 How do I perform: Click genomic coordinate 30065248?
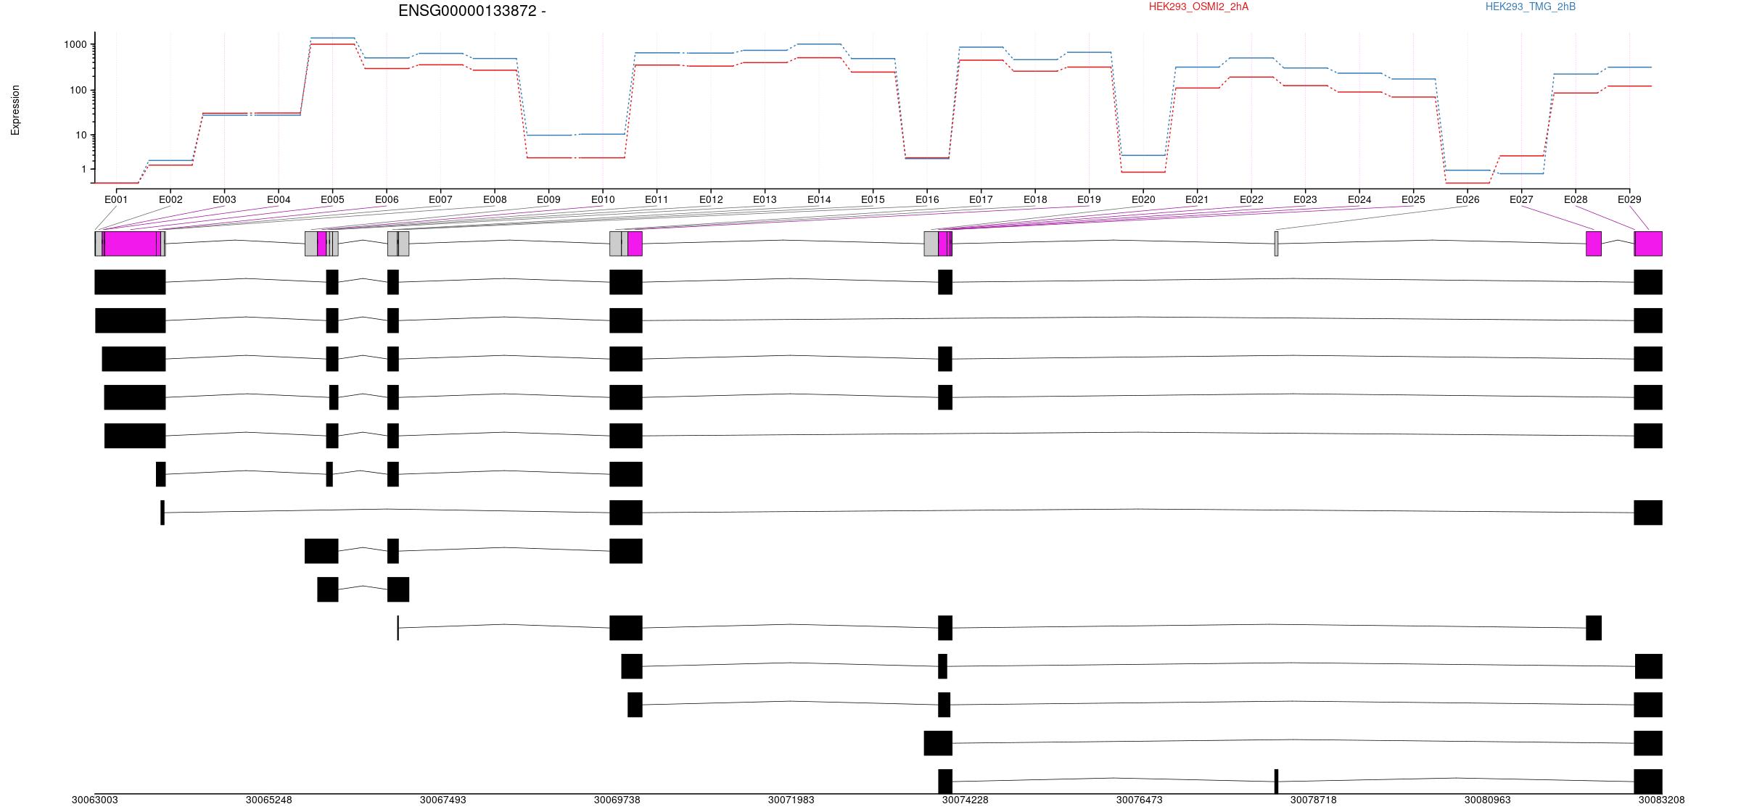(x=269, y=800)
